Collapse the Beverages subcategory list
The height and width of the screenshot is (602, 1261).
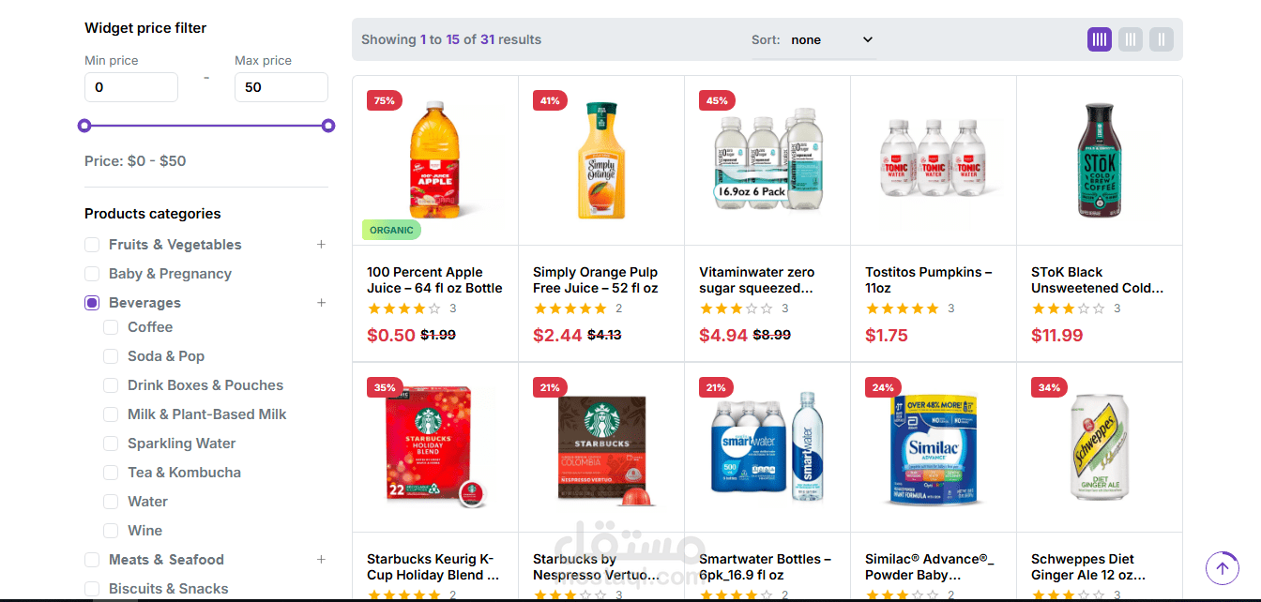tap(321, 303)
